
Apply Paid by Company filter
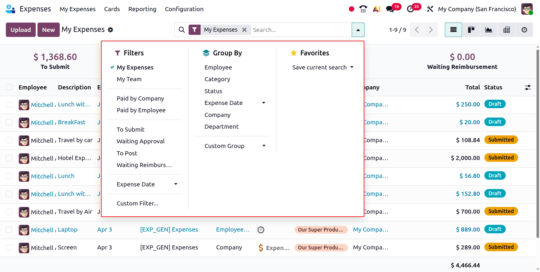click(x=140, y=98)
